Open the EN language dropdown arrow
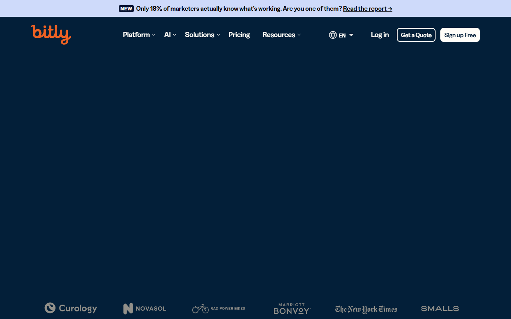This screenshot has width=511, height=319. [351, 35]
